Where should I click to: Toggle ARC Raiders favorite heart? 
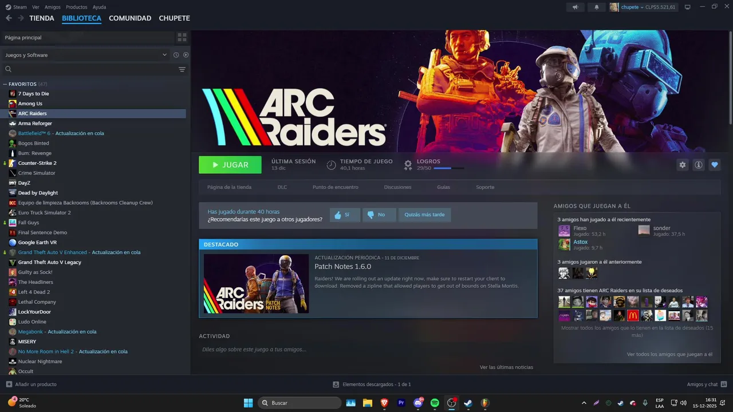(714, 165)
